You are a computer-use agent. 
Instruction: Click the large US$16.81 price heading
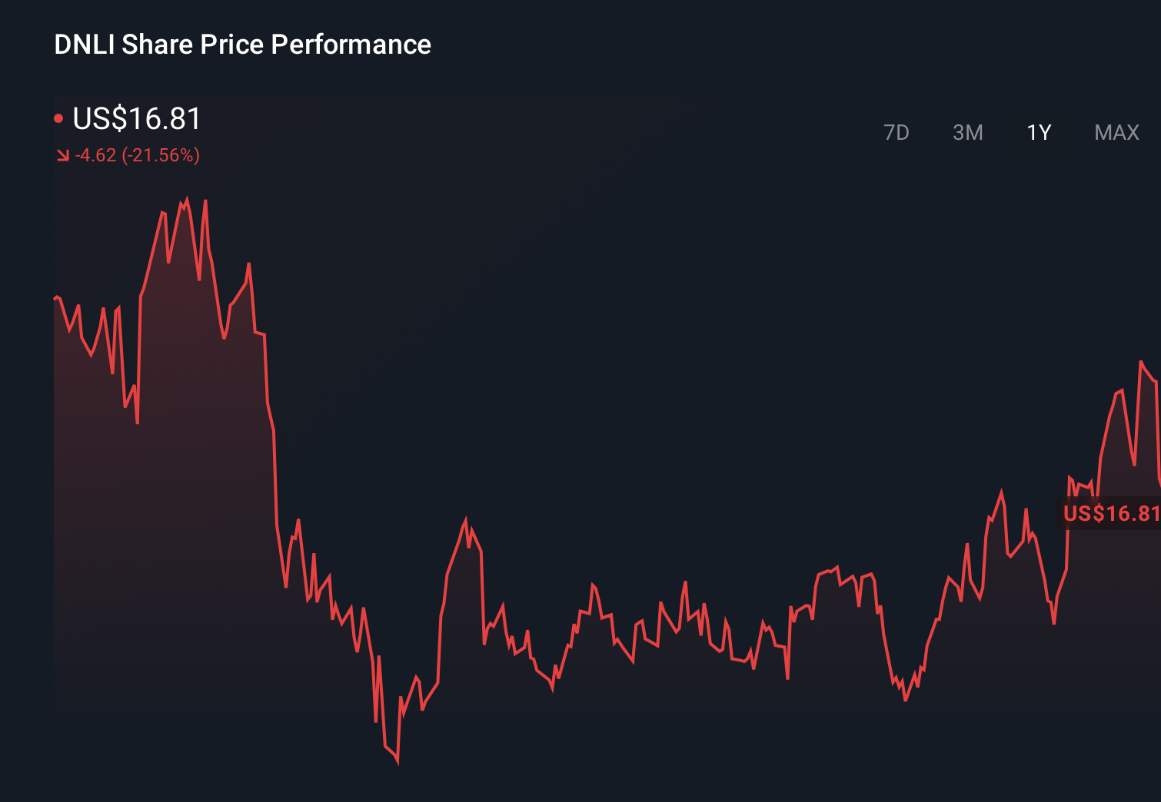[136, 119]
